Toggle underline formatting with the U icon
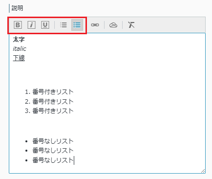Viewport: 212px width, 179px height. (45, 25)
